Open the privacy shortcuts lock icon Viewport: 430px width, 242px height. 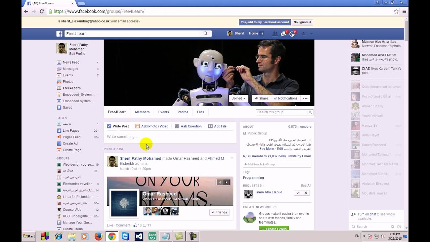(x=304, y=34)
